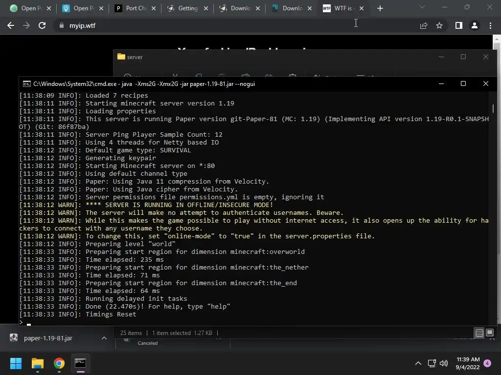Open a new Chrome tab
The height and width of the screenshot is (375, 501).
(x=380, y=8)
